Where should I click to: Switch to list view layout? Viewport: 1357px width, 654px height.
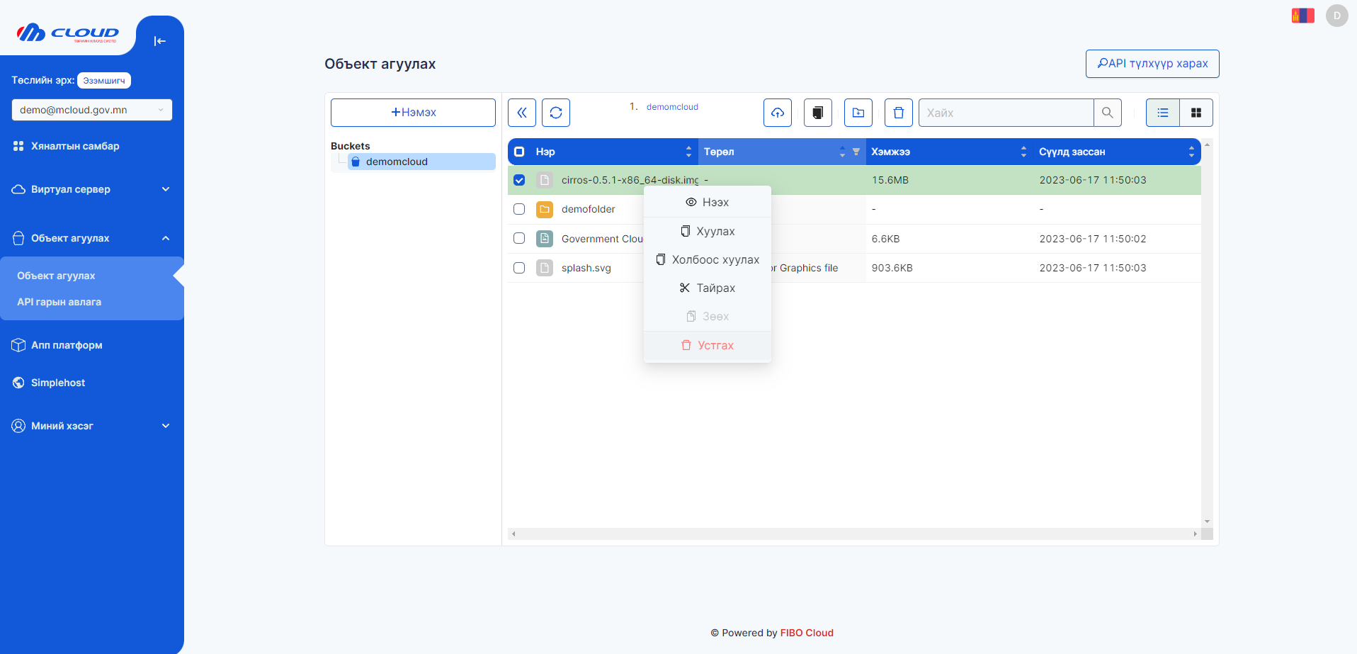1163,113
